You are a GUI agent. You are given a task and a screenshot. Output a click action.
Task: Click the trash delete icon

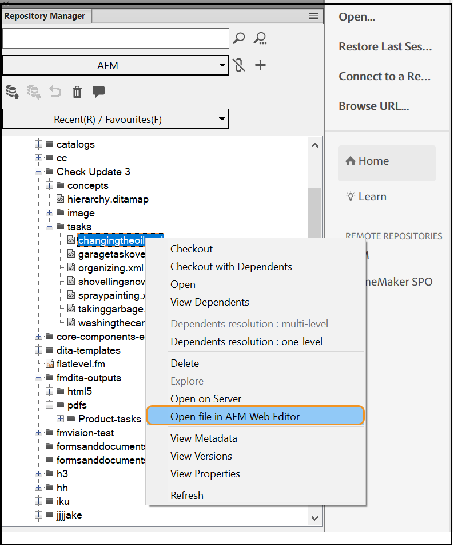pyautogui.click(x=77, y=92)
